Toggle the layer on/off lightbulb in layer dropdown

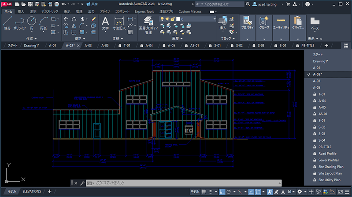(162, 19)
